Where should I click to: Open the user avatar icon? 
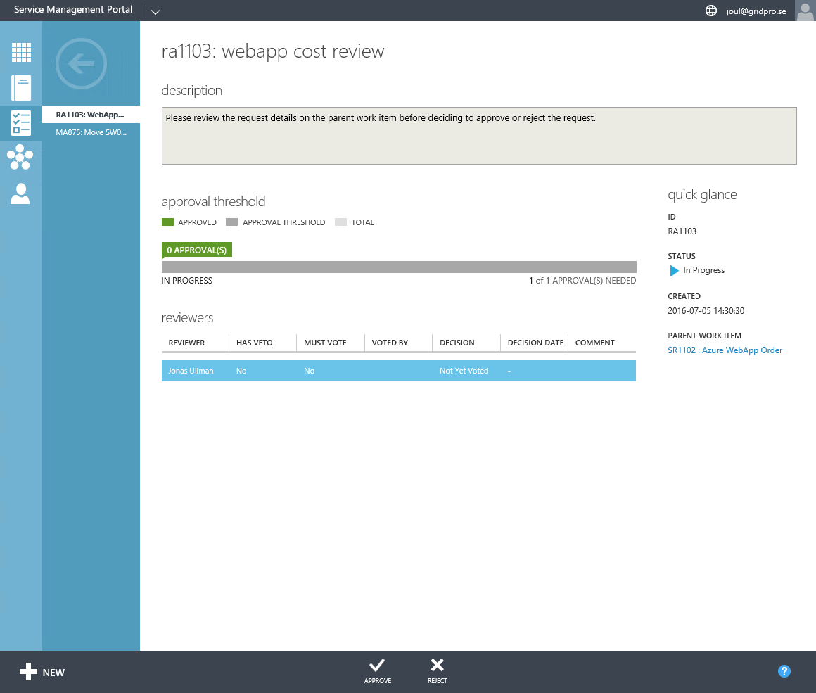805,11
